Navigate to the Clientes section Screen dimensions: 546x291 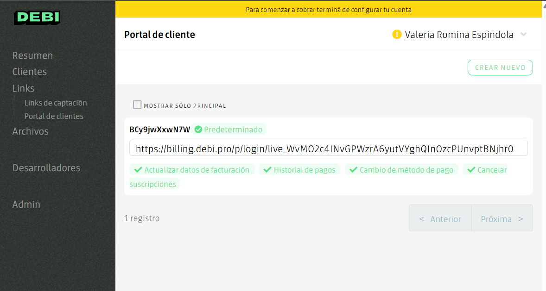tap(29, 72)
